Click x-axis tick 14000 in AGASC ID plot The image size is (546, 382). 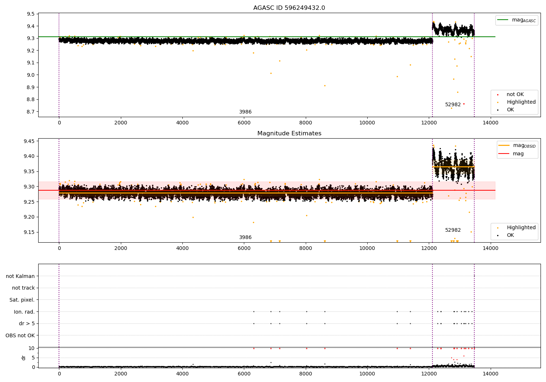tap(490, 123)
